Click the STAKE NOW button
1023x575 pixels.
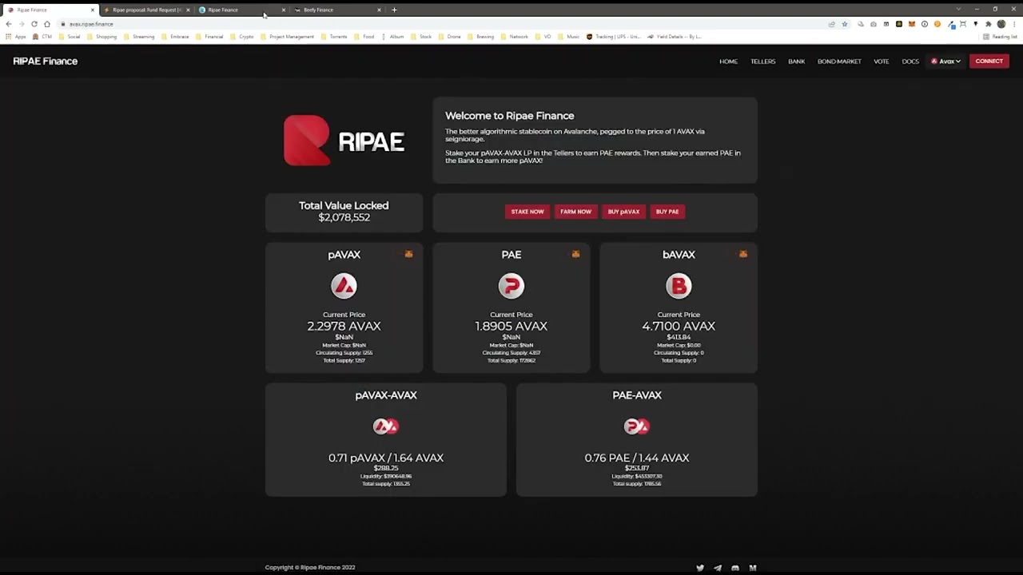[527, 212]
